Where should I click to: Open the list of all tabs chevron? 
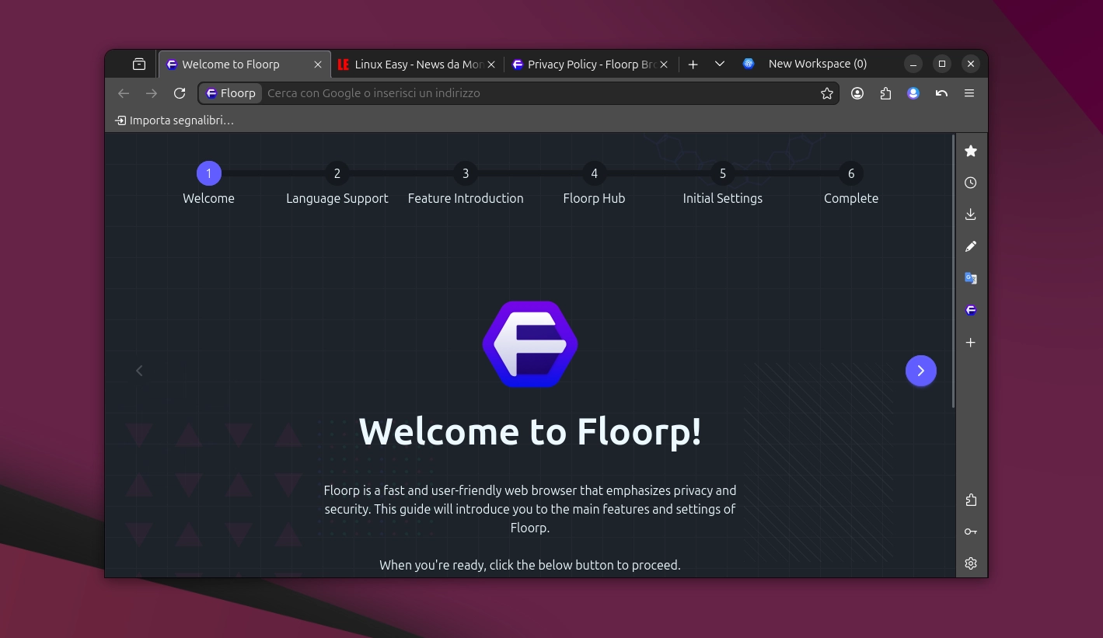point(719,64)
